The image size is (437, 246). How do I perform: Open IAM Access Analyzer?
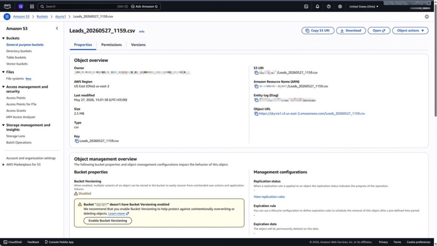pos(21,117)
